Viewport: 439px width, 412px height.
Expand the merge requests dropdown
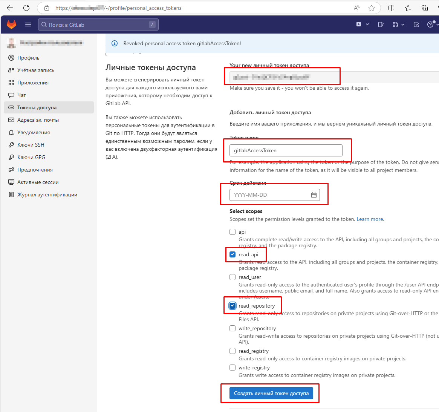(398, 25)
